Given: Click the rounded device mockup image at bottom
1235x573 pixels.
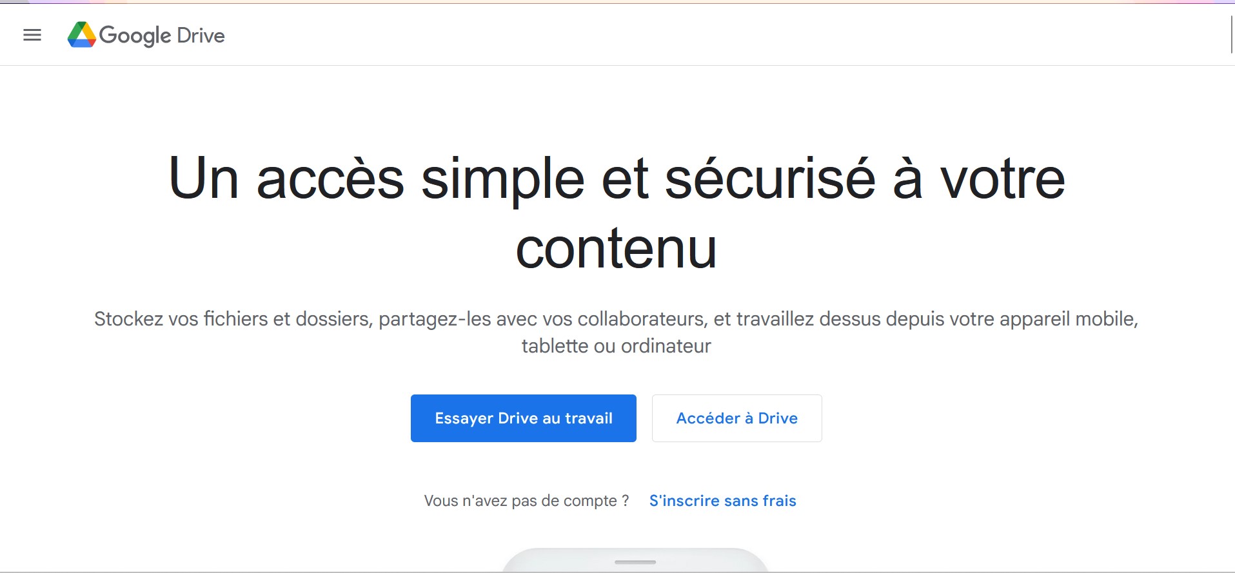Looking at the screenshot, I should click(635, 560).
